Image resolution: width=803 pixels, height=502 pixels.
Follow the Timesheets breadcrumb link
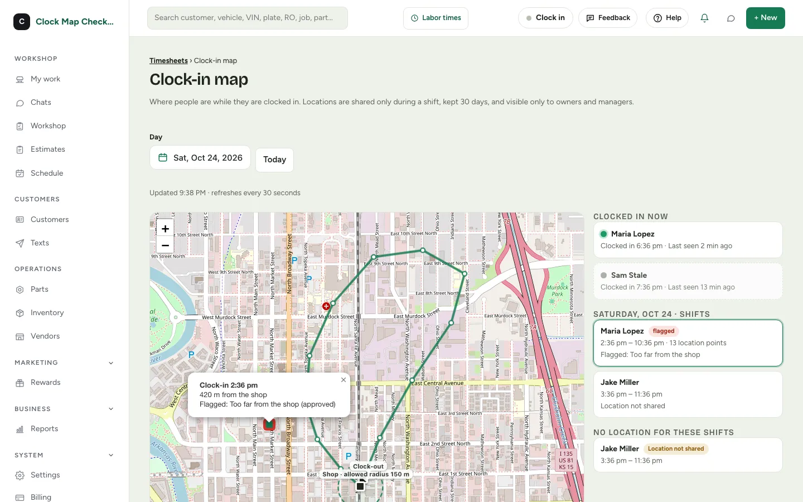pos(168,61)
